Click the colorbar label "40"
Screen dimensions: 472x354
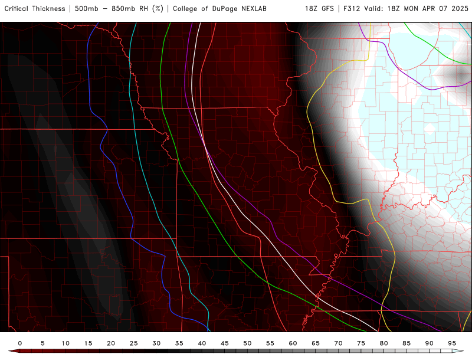(x=202, y=343)
